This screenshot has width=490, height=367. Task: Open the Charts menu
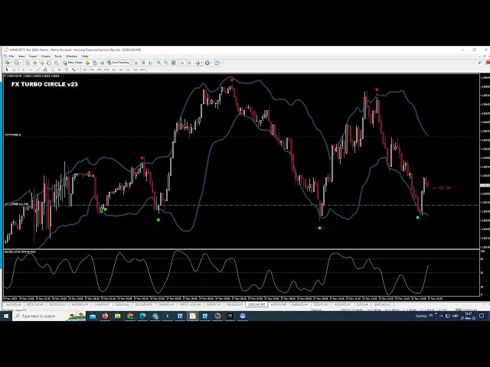click(45, 56)
